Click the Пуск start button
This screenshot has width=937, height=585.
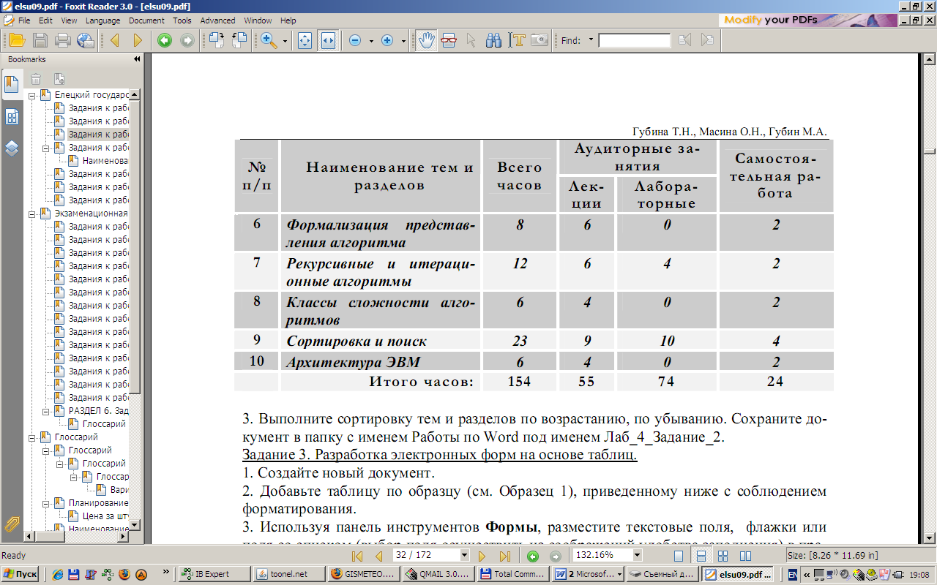20,574
